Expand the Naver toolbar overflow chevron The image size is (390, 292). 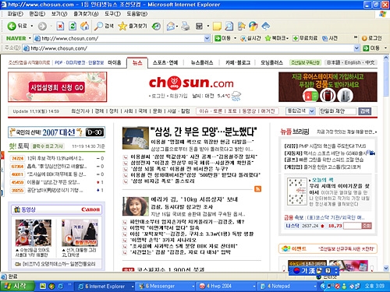[x=356, y=38]
